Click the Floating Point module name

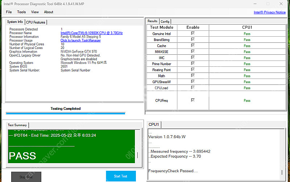tap(161, 70)
